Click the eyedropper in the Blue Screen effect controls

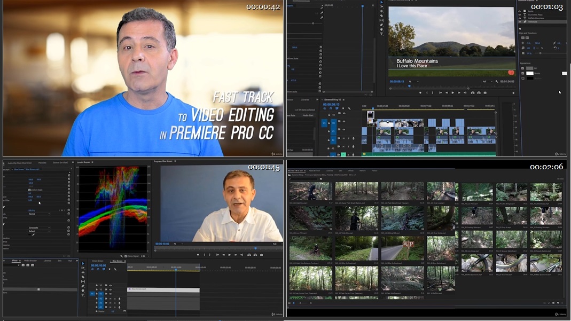click(33, 235)
